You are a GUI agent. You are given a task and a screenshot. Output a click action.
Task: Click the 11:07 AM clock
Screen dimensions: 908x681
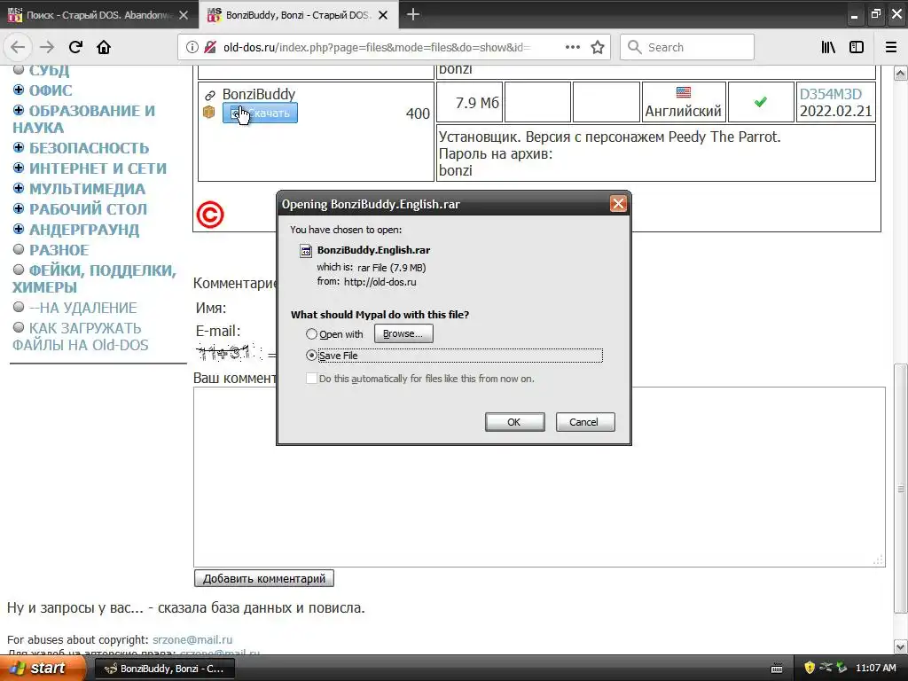(x=875, y=668)
